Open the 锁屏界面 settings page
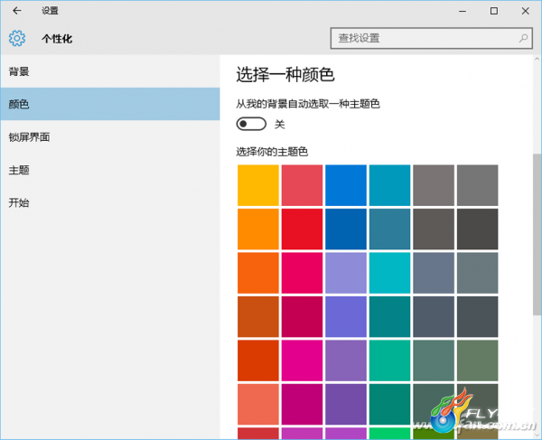Image resolution: width=542 pixels, height=440 pixels. pos(110,137)
